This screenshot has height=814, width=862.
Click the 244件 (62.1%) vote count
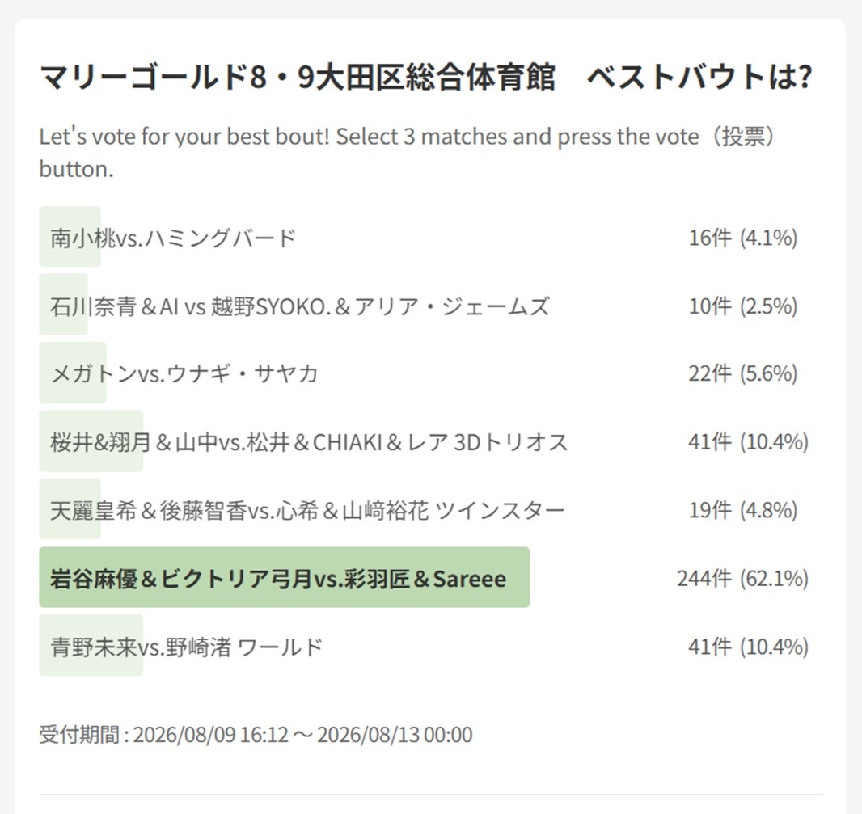pyautogui.click(x=742, y=578)
